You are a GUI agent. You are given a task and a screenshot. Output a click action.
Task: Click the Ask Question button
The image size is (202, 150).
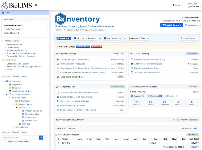192,25
